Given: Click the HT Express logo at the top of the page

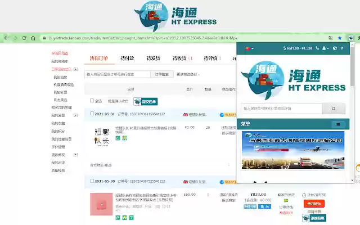Looking at the screenshot, I should 175,16.
